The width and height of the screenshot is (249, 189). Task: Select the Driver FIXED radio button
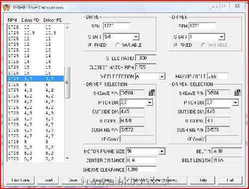point(90,45)
